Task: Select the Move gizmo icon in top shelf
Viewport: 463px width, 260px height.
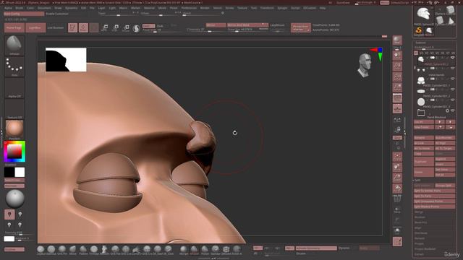Action: pos(104,28)
